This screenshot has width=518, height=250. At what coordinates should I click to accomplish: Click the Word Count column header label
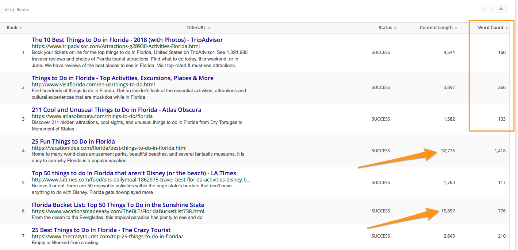click(x=491, y=28)
